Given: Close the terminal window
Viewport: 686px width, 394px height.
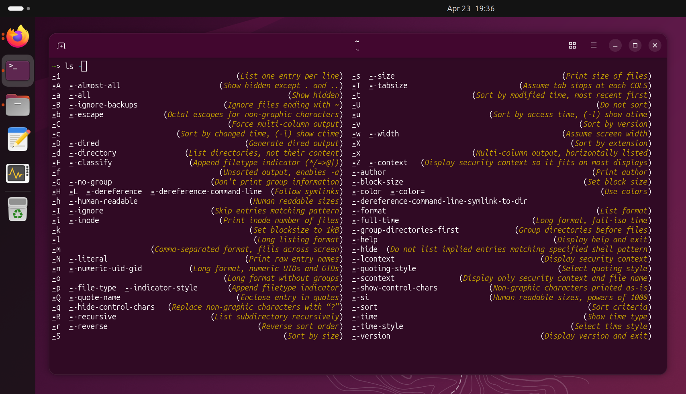Looking at the screenshot, I should click(x=655, y=45).
